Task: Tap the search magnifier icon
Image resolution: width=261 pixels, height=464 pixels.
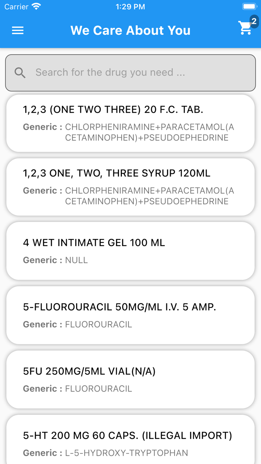Action: point(20,73)
